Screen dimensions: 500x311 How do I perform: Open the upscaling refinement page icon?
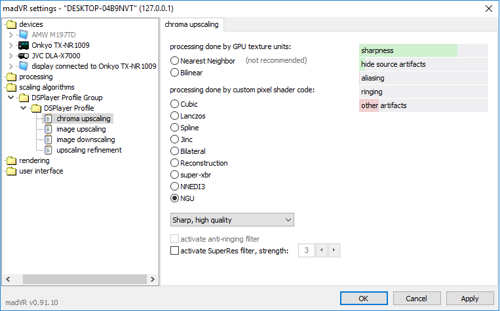[48, 150]
